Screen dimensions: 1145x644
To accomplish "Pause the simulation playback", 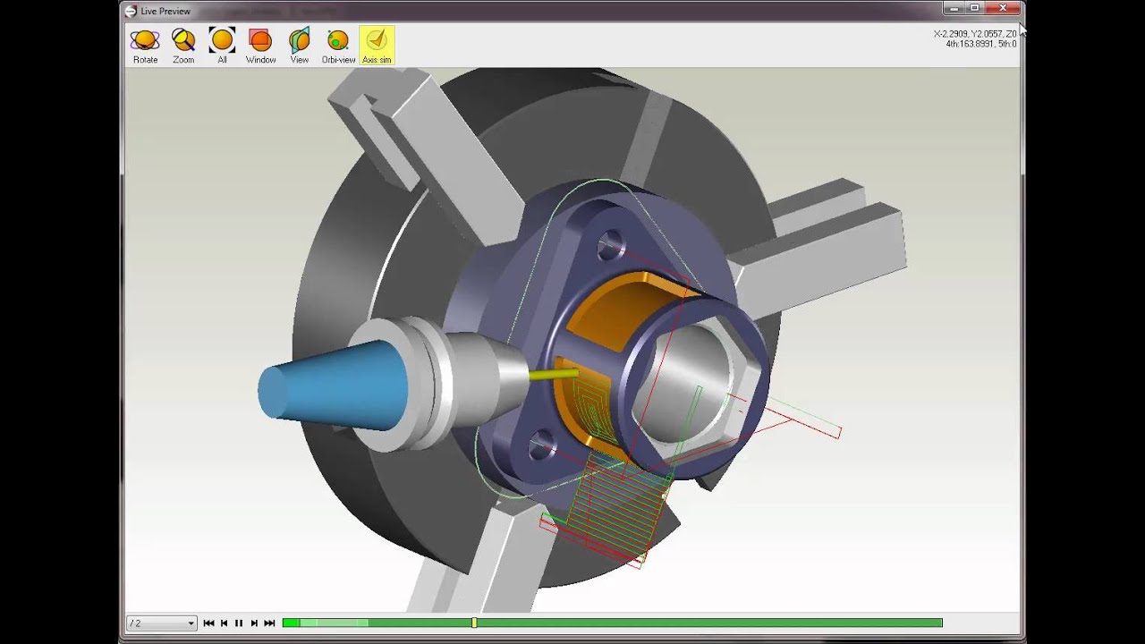I will tap(239, 623).
